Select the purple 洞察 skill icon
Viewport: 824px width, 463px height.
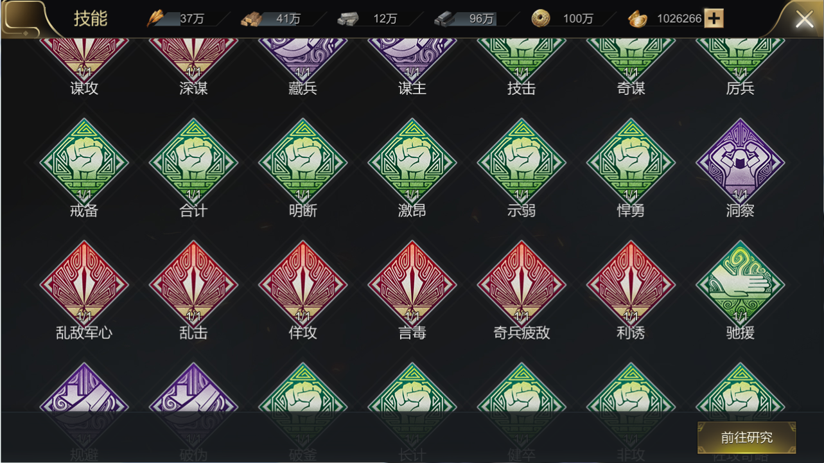740,162
